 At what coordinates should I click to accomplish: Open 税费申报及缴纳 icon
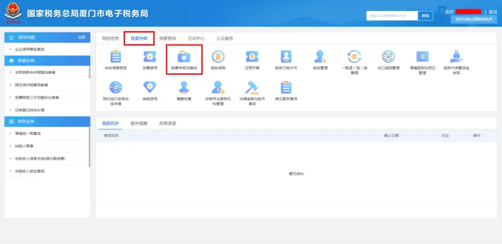coord(184,57)
